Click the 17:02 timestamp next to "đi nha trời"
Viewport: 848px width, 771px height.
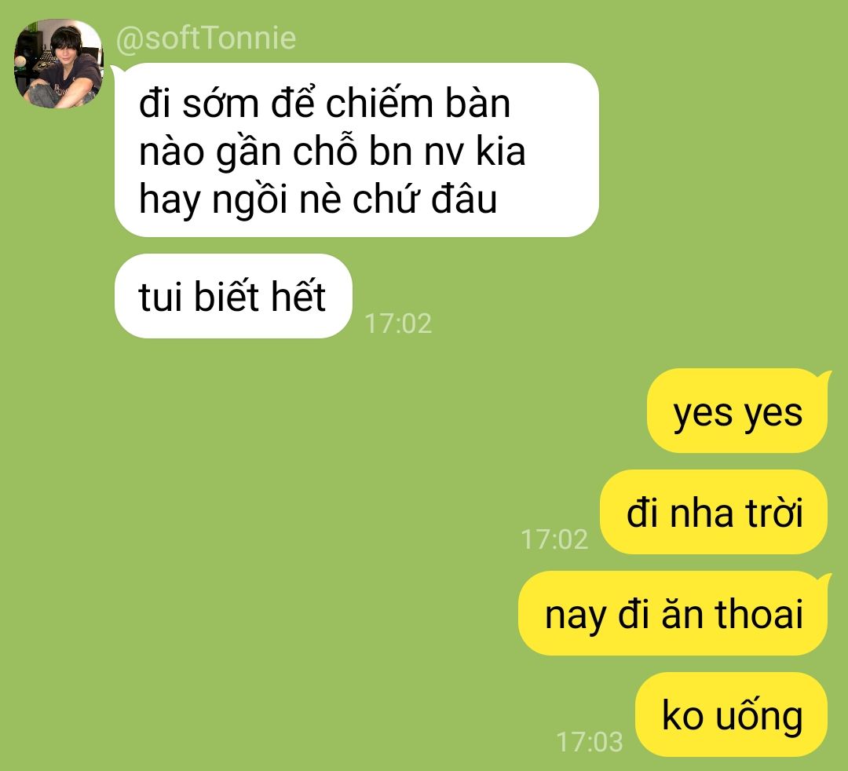(x=554, y=539)
